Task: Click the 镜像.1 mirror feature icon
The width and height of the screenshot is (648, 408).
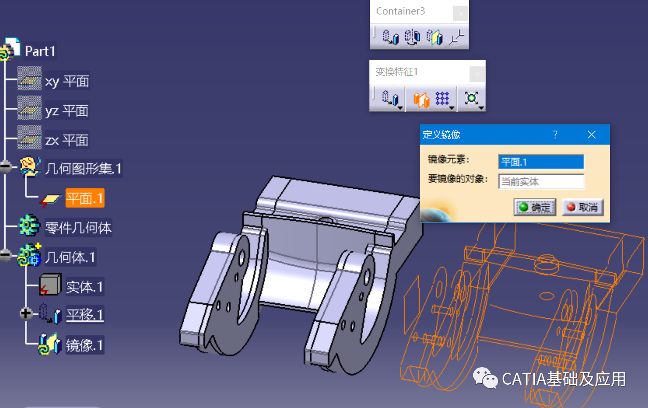Action: pos(51,344)
